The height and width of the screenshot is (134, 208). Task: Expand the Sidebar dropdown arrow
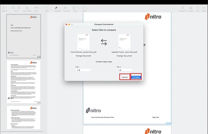pos(6,8)
